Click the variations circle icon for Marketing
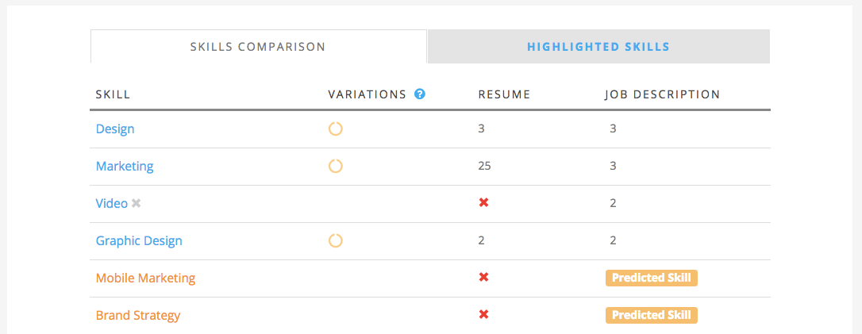 [335, 166]
